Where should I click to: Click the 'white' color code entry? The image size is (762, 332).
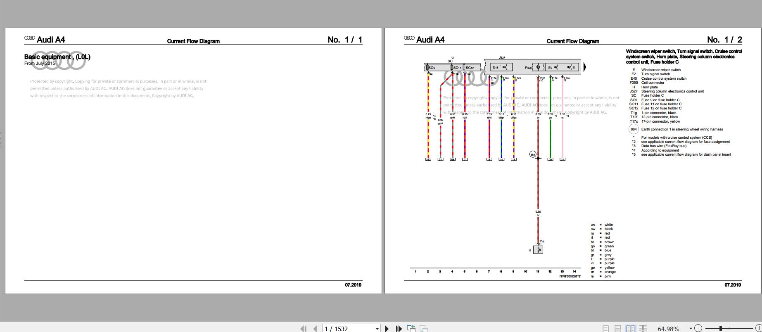pyautogui.click(x=609, y=225)
